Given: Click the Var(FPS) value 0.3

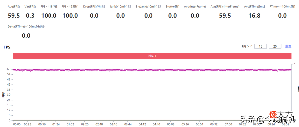Looking at the screenshot, I should click(30, 16).
